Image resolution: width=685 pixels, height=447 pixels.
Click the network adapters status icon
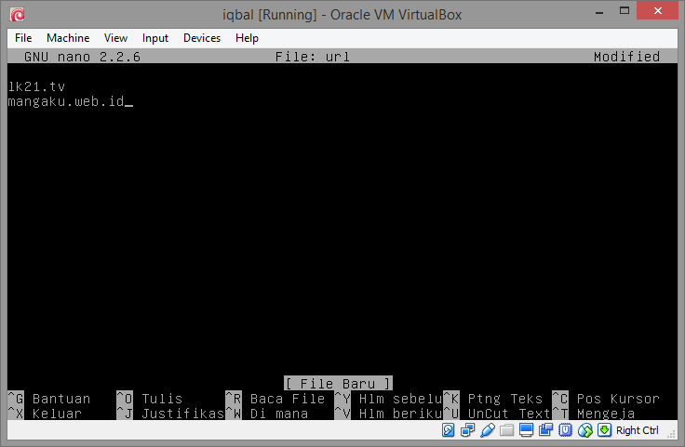tap(467, 430)
